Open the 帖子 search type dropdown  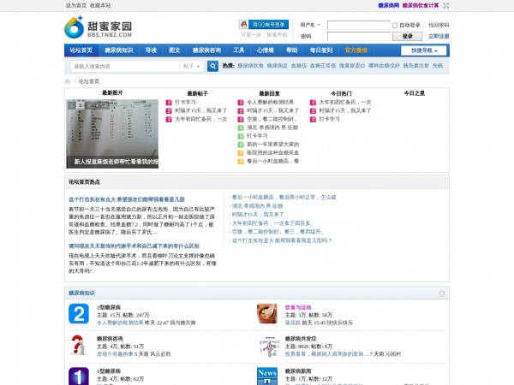[x=191, y=66]
